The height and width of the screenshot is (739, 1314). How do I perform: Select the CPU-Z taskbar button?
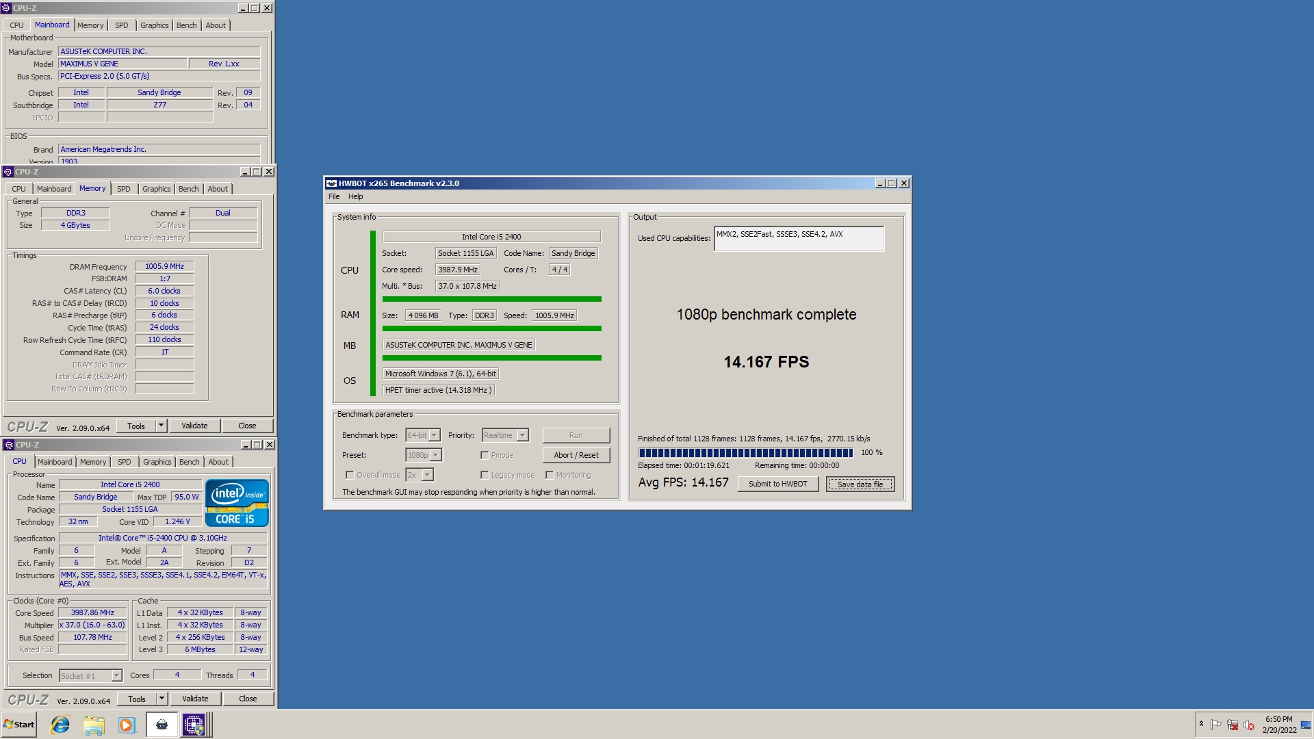click(194, 725)
